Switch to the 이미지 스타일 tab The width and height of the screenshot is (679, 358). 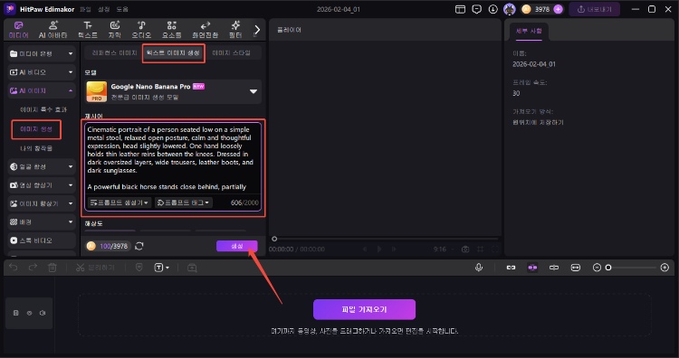click(x=231, y=52)
